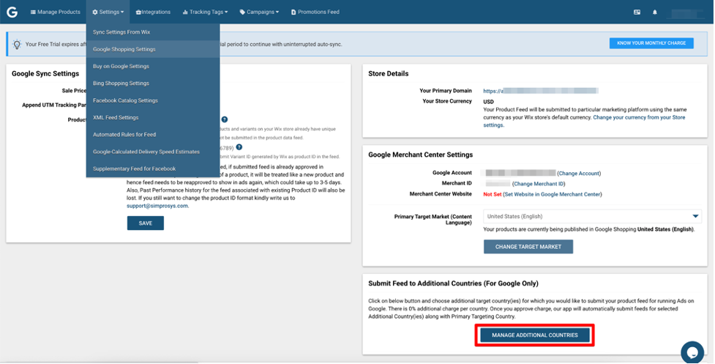
Task: Collapse the Settings dropdown menu
Action: [108, 12]
